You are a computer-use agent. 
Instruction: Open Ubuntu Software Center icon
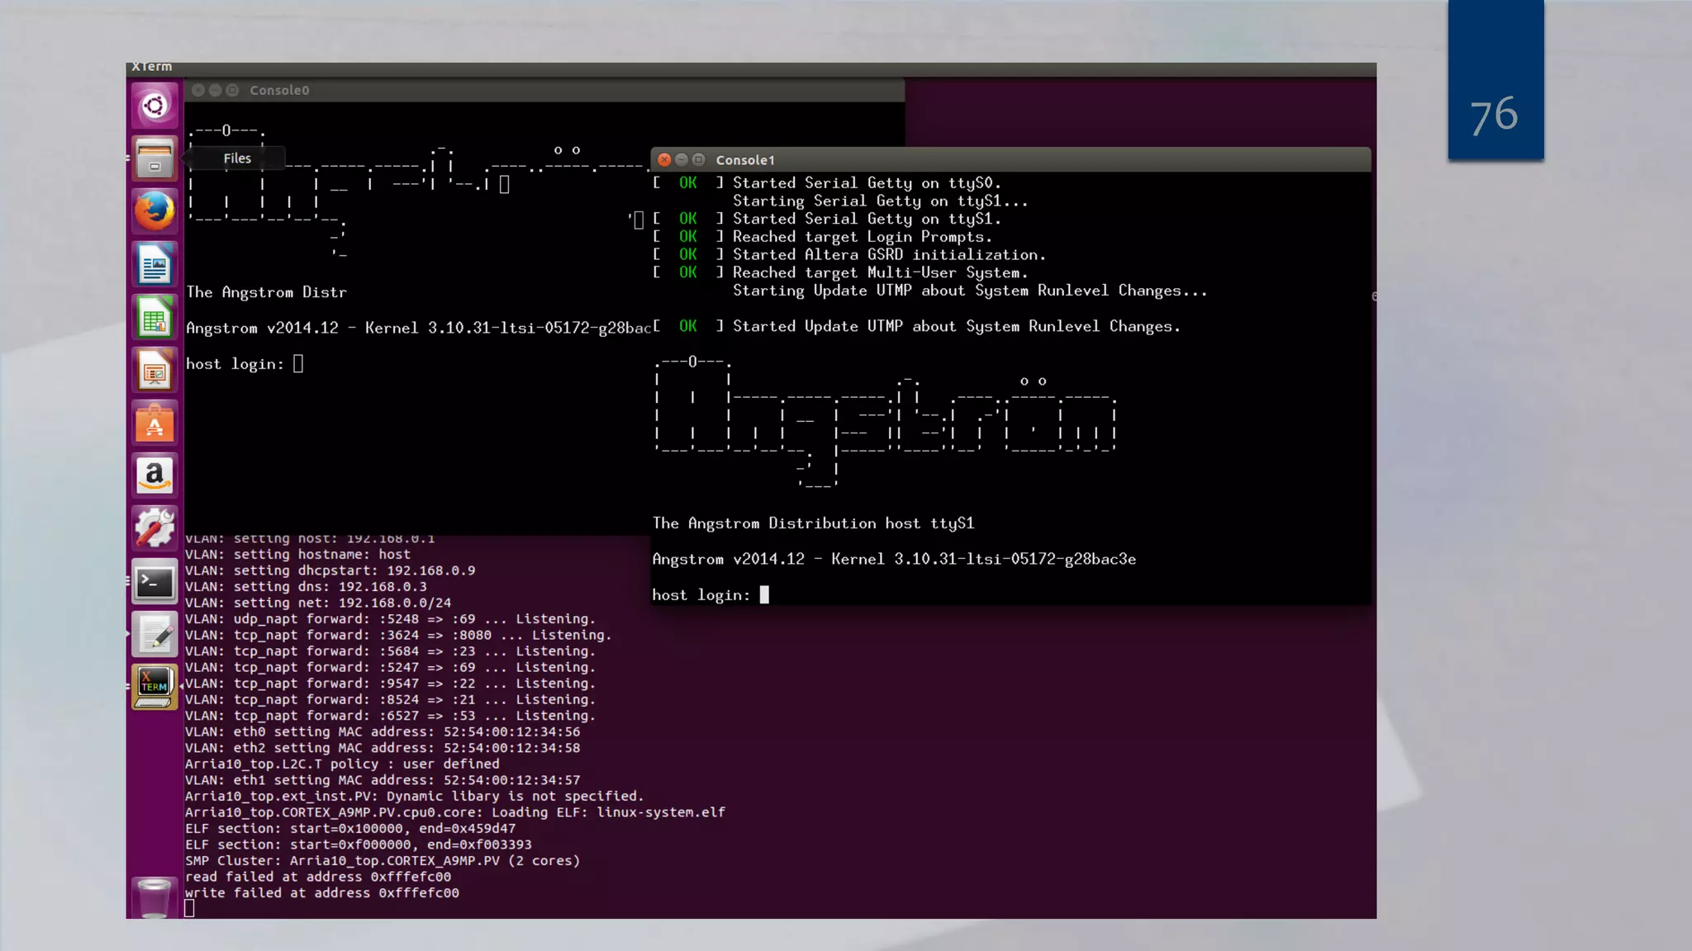(x=154, y=423)
